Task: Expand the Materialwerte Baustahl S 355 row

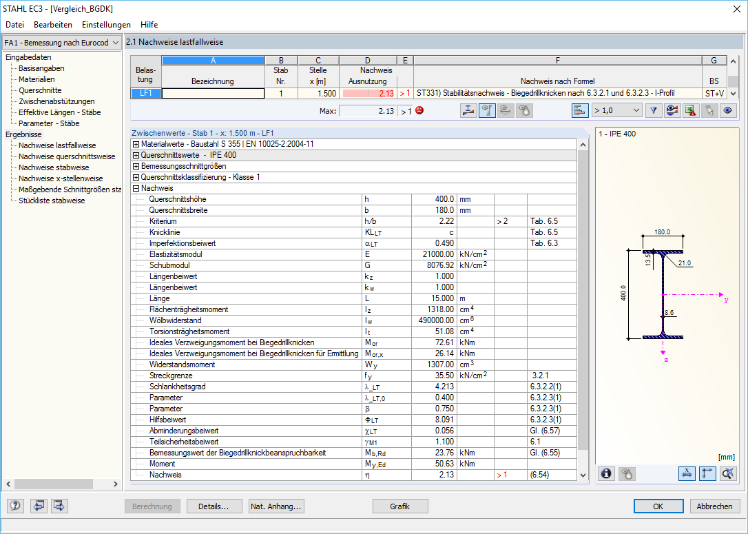Action: pos(136,144)
